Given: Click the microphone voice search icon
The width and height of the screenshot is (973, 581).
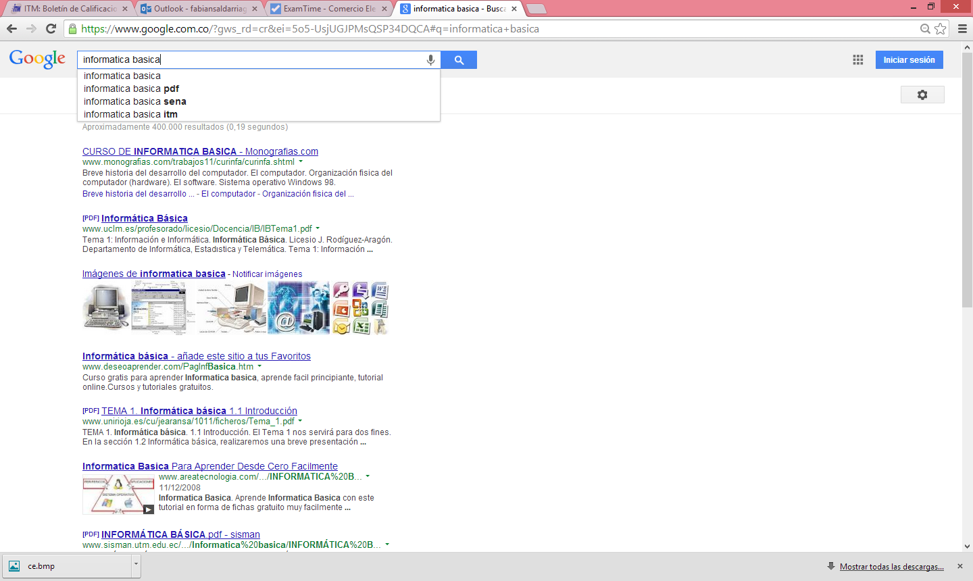Looking at the screenshot, I should point(430,60).
